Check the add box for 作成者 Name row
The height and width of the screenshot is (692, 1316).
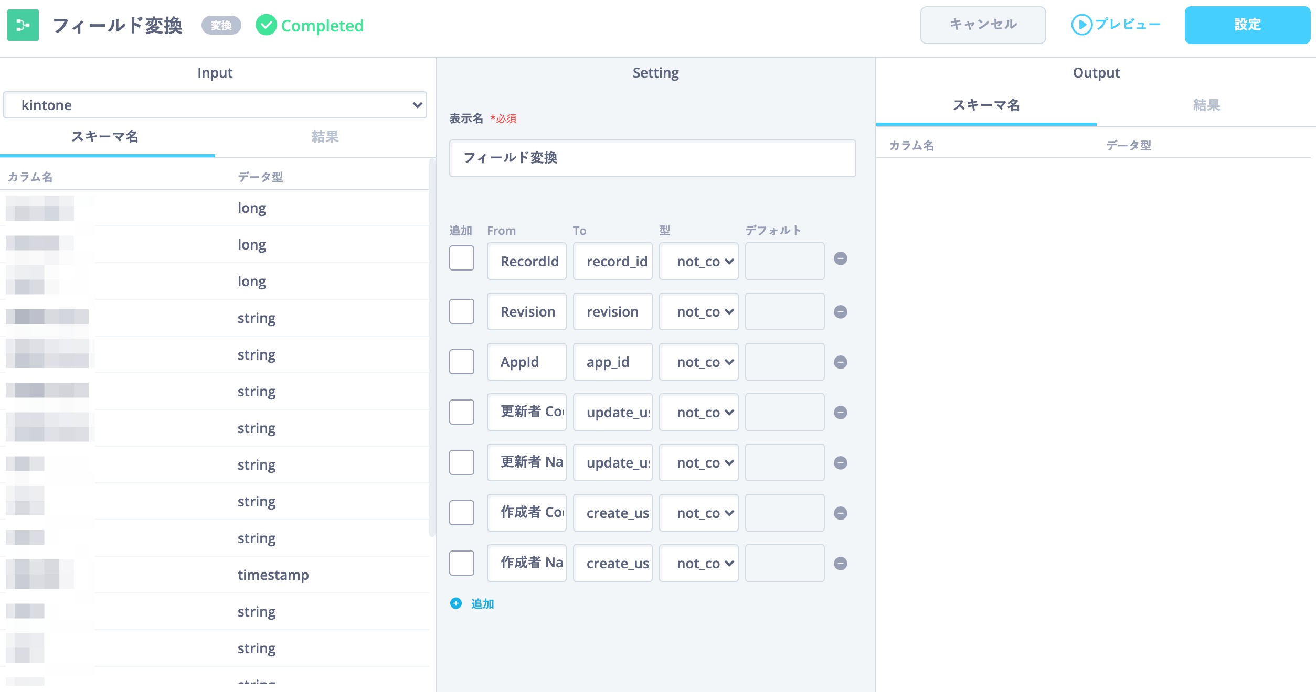coord(462,563)
